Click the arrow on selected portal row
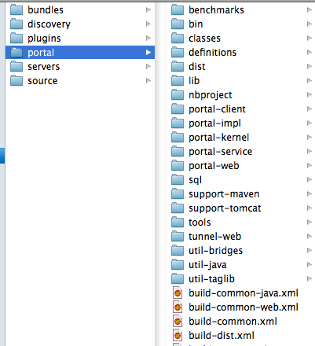Image resolution: width=315 pixels, height=346 pixels. pyautogui.click(x=148, y=53)
